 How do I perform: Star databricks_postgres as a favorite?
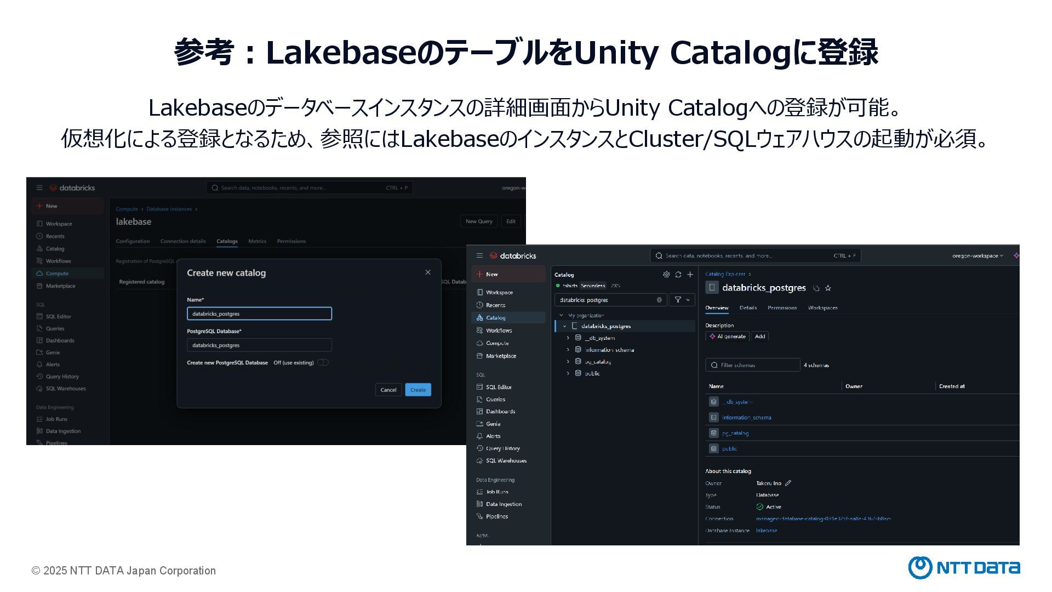[828, 288]
